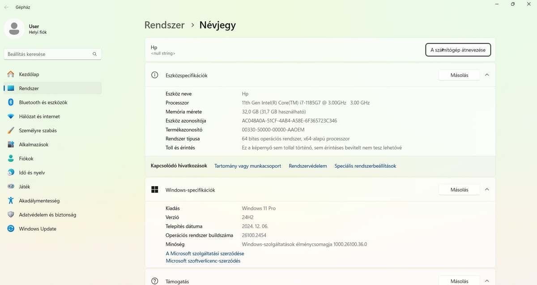
Task: Open the Rendszervédelem link
Action: (308, 166)
